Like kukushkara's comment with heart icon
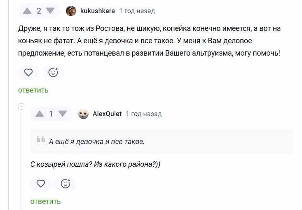 pos(28,72)
